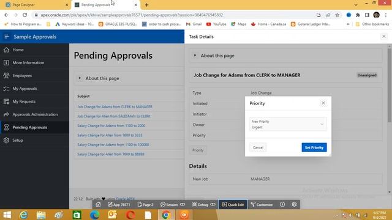Click the Task Details vertical scrollbar
The image size is (392, 220).
[390, 85]
